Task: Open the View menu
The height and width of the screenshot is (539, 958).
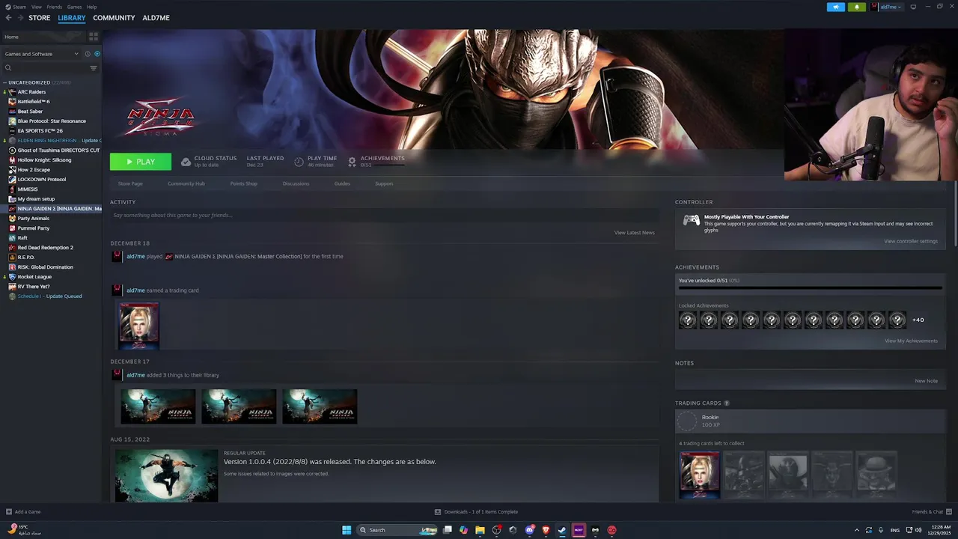Action: [37, 7]
